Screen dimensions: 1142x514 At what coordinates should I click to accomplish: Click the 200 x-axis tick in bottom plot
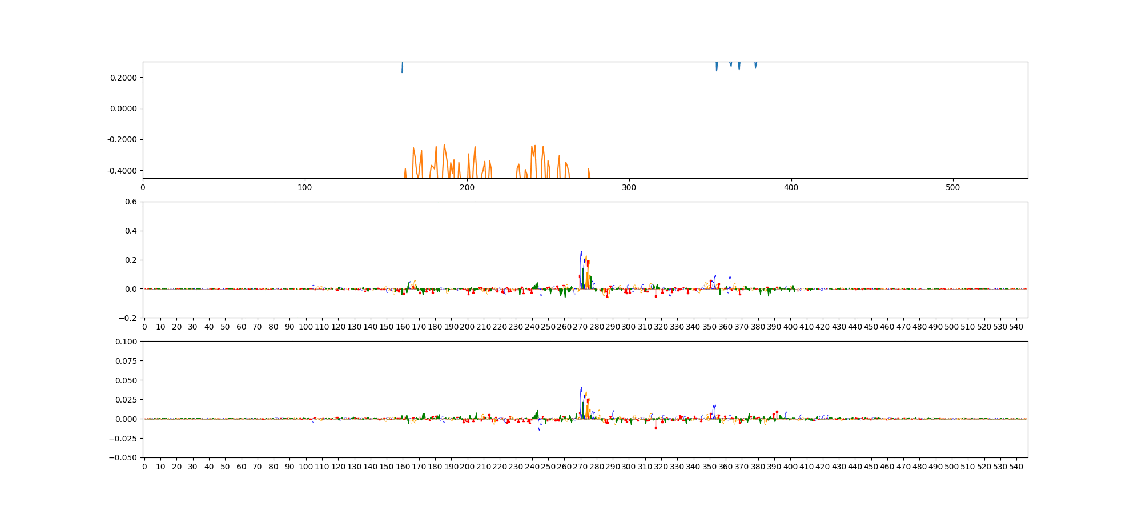(467, 467)
